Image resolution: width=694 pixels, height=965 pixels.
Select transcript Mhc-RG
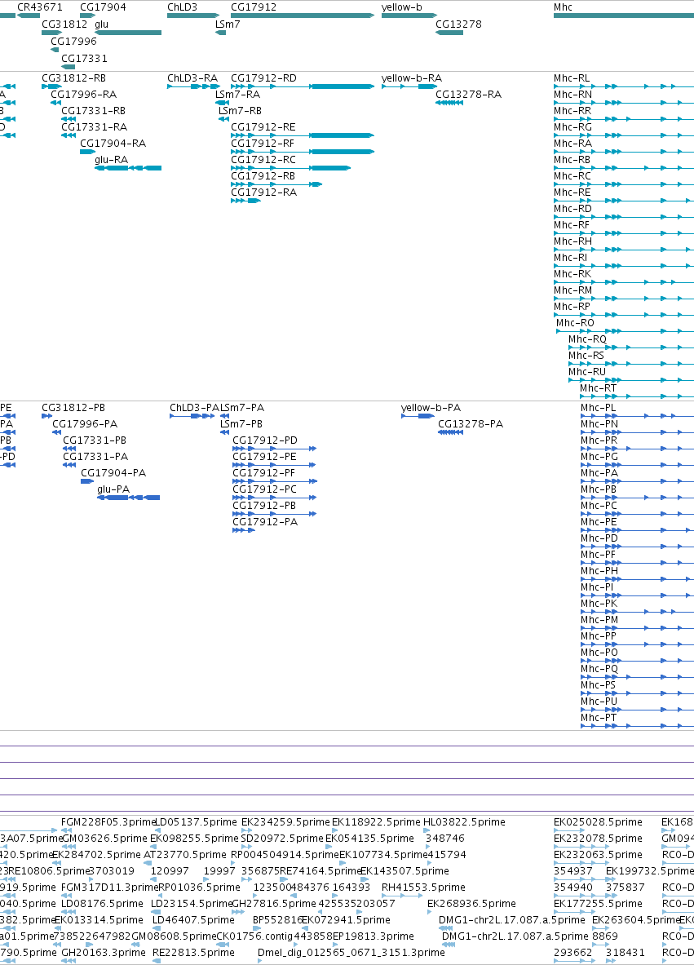[572, 126]
